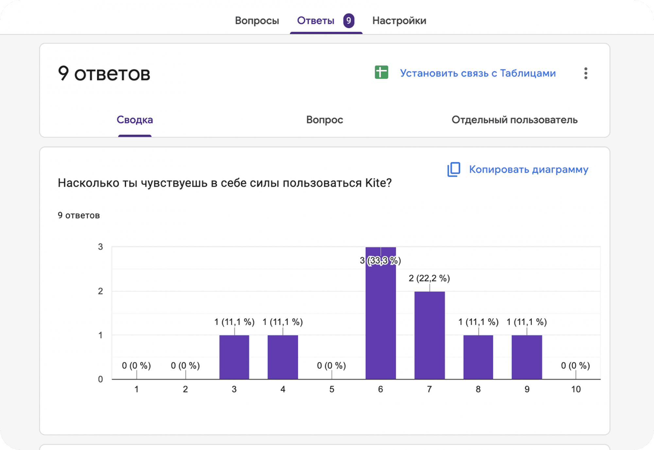
Task: Click the bar for rating 9
Action: (527, 357)
